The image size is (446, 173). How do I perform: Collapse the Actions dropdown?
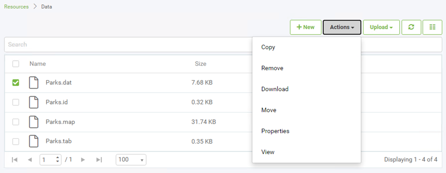coord(342,27)
